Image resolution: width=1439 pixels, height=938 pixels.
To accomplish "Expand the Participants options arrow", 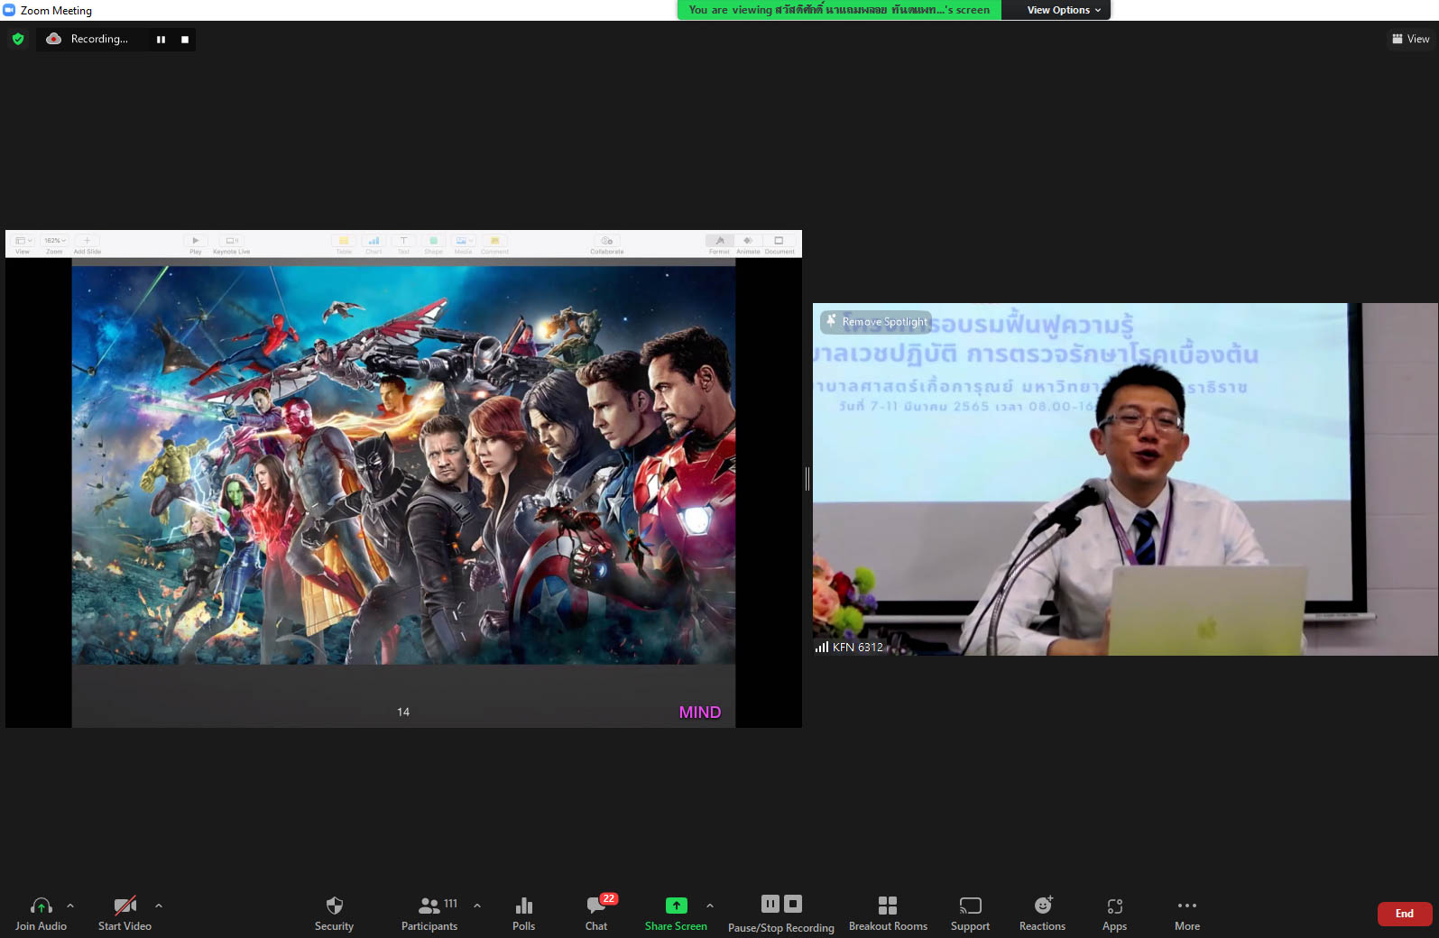I will point(477,906).
